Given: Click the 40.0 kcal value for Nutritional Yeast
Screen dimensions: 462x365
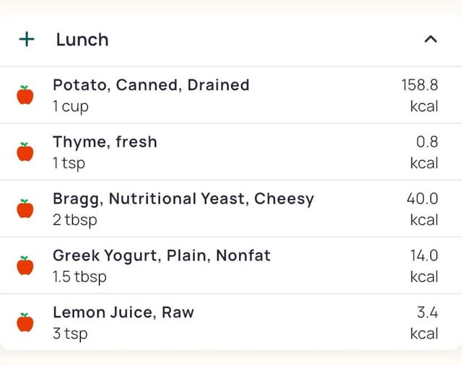Looking at the screenshot, I should [x=422, y=208].
